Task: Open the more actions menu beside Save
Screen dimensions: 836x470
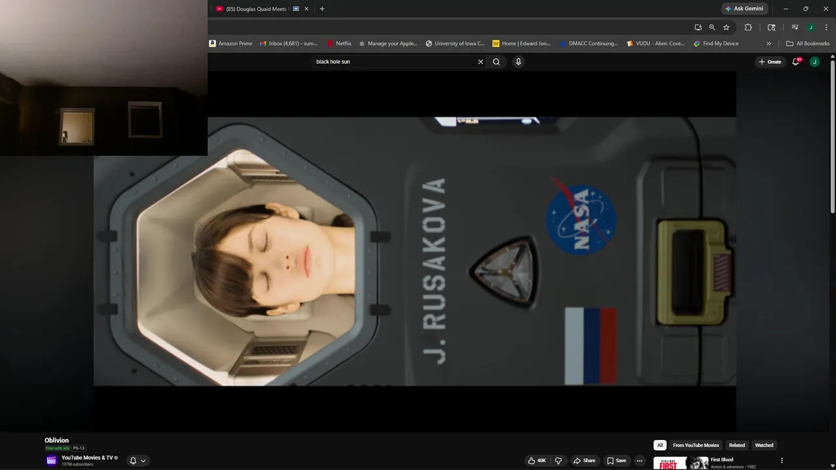Action: click(x=639, y=461)
